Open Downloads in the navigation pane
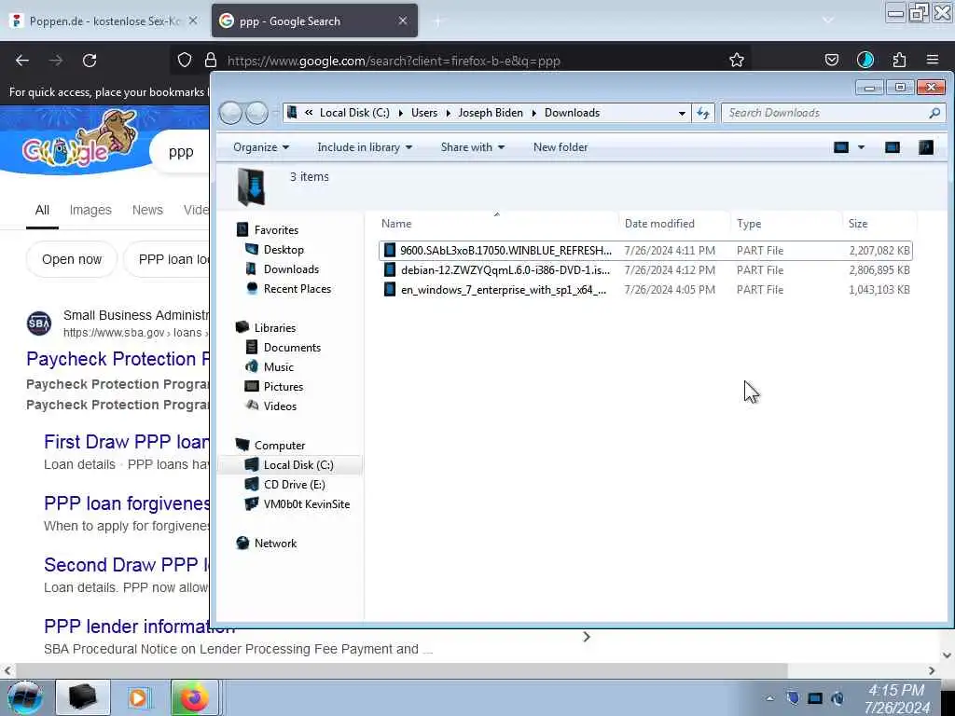955x716 pixels. point(291,269)
